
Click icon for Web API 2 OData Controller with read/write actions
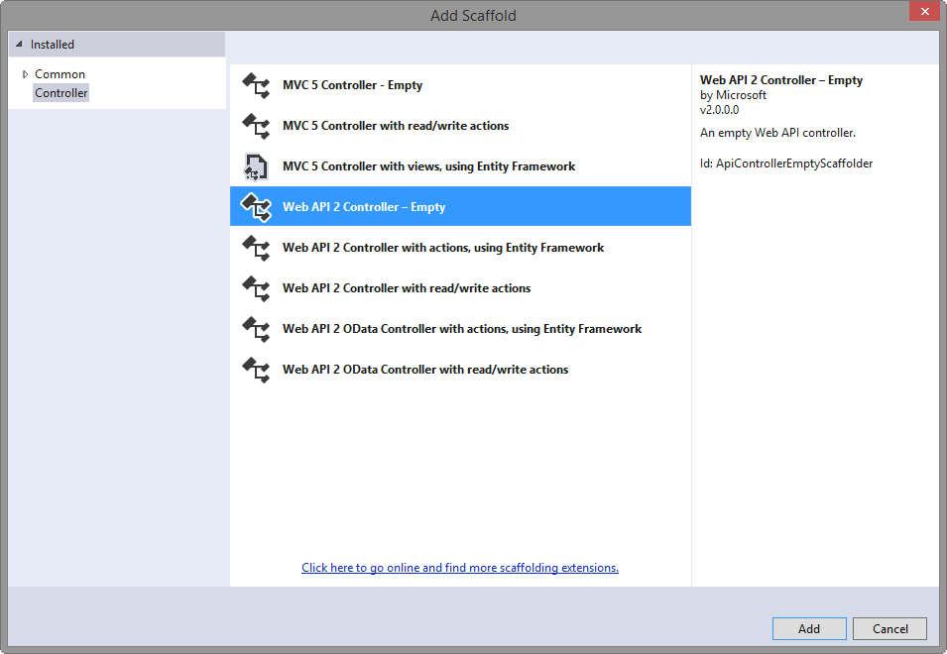256,370
